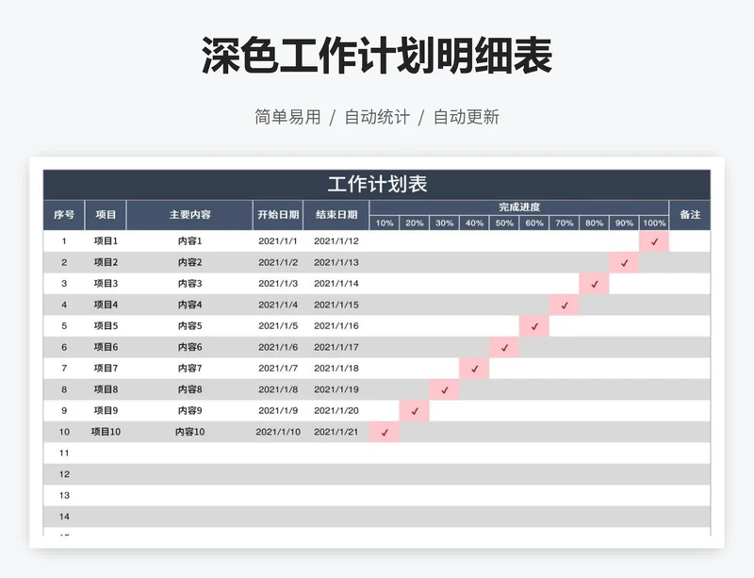This screenshot has height=578, width=754.
Task: Click the checkmark in 项目1 row
Action: pyautogui.click(x=654, y=241)
